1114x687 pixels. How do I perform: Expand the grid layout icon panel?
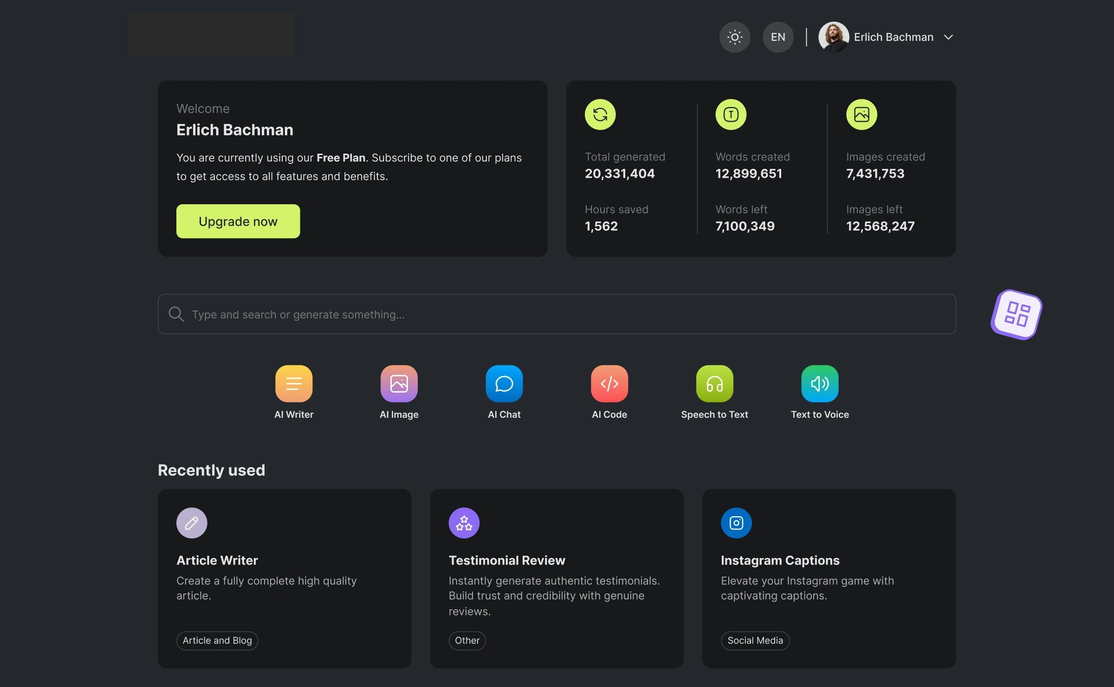(x=1017, y=314)
